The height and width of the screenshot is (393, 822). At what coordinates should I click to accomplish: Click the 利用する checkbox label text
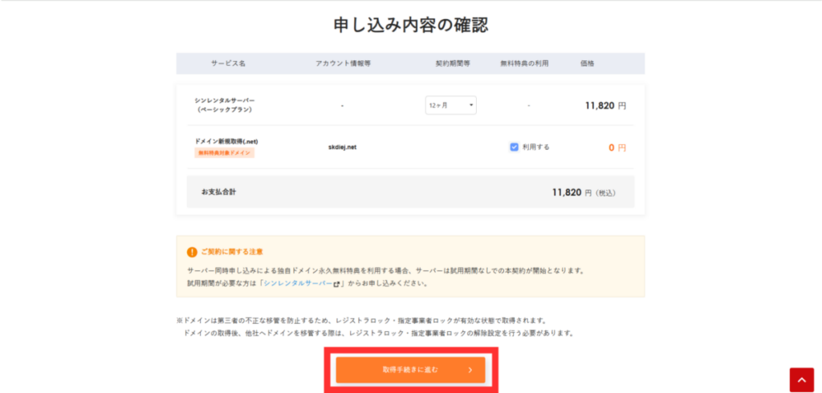[536, 148]
